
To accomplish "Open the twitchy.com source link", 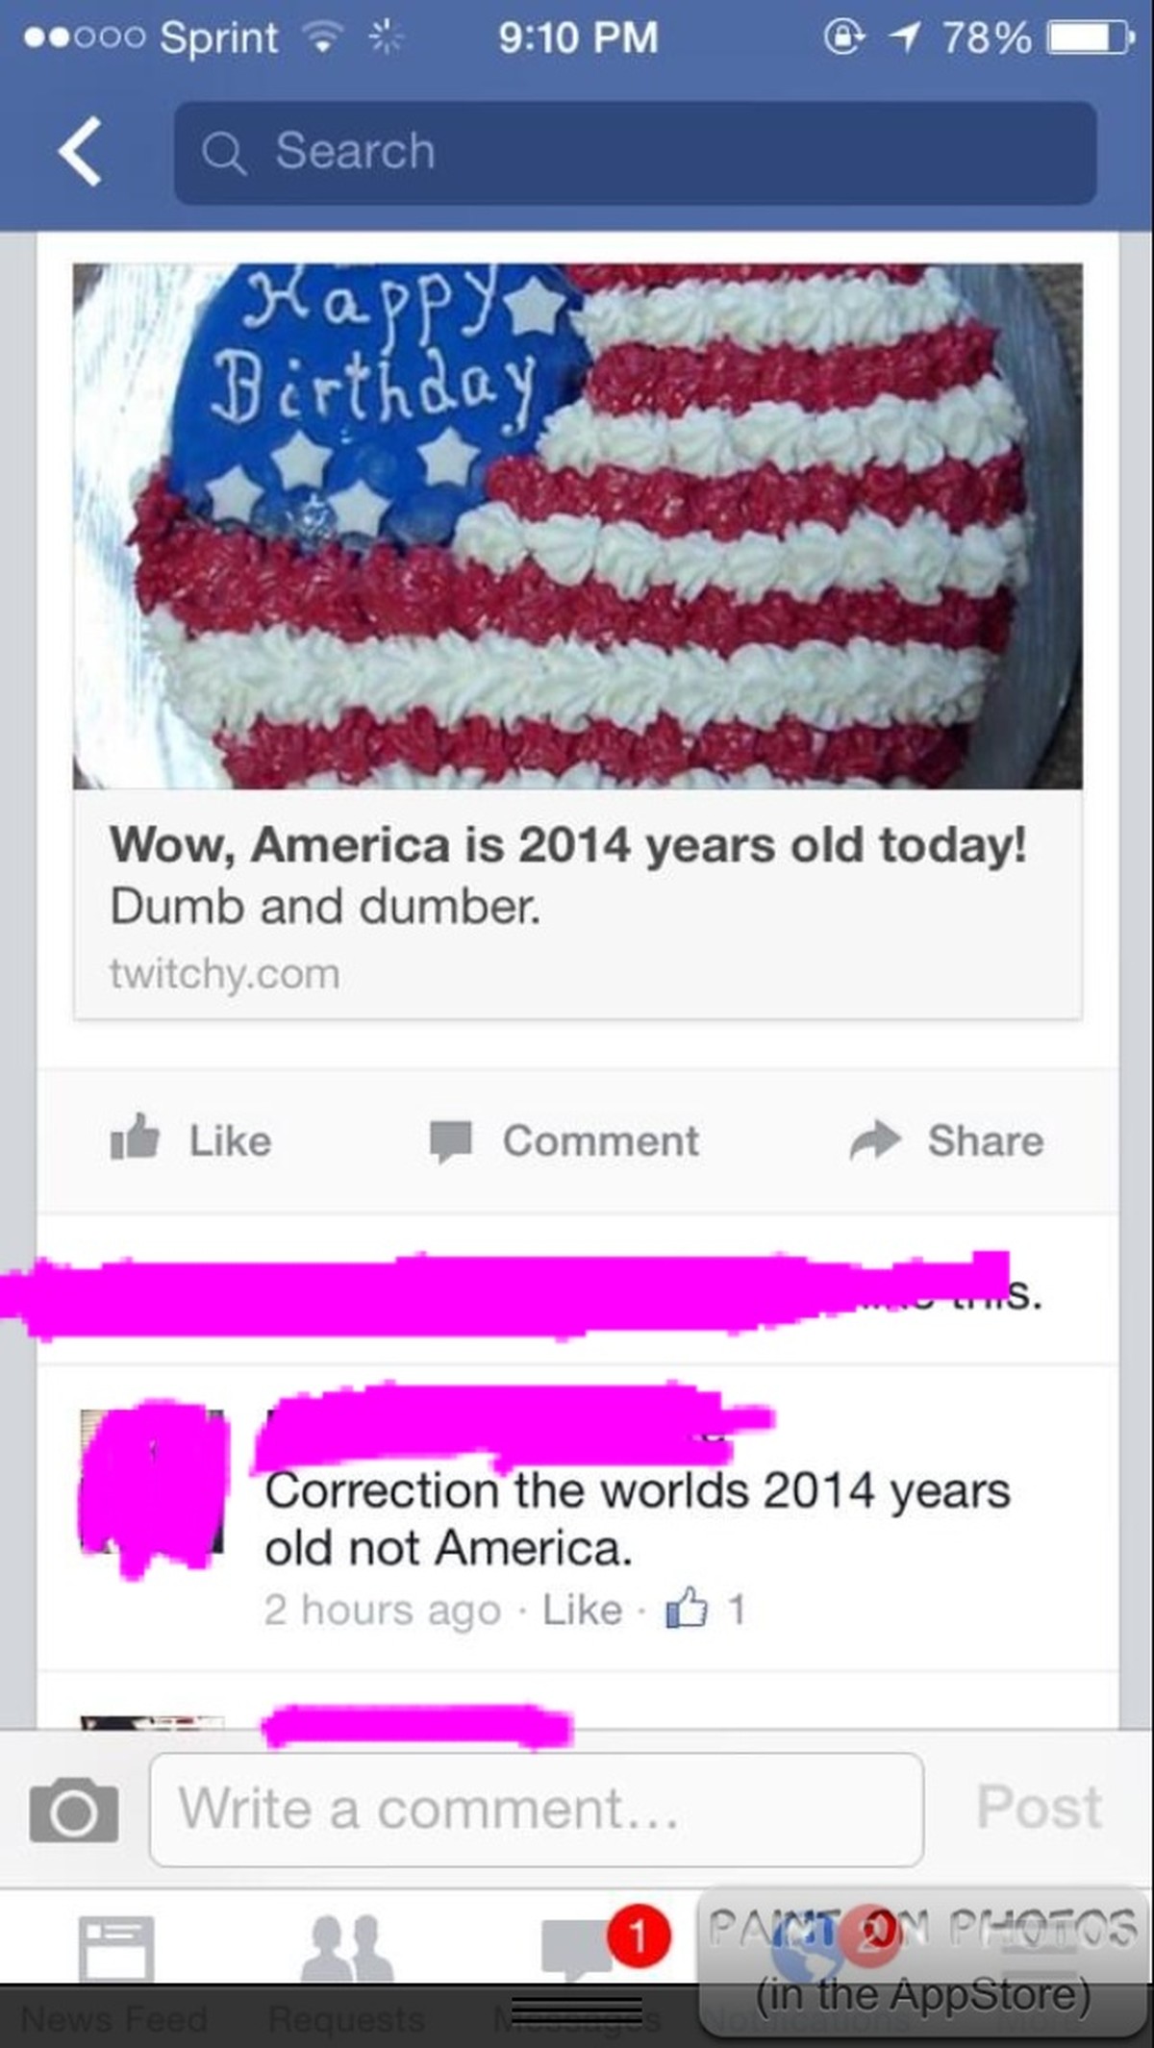I will [224, 974].
